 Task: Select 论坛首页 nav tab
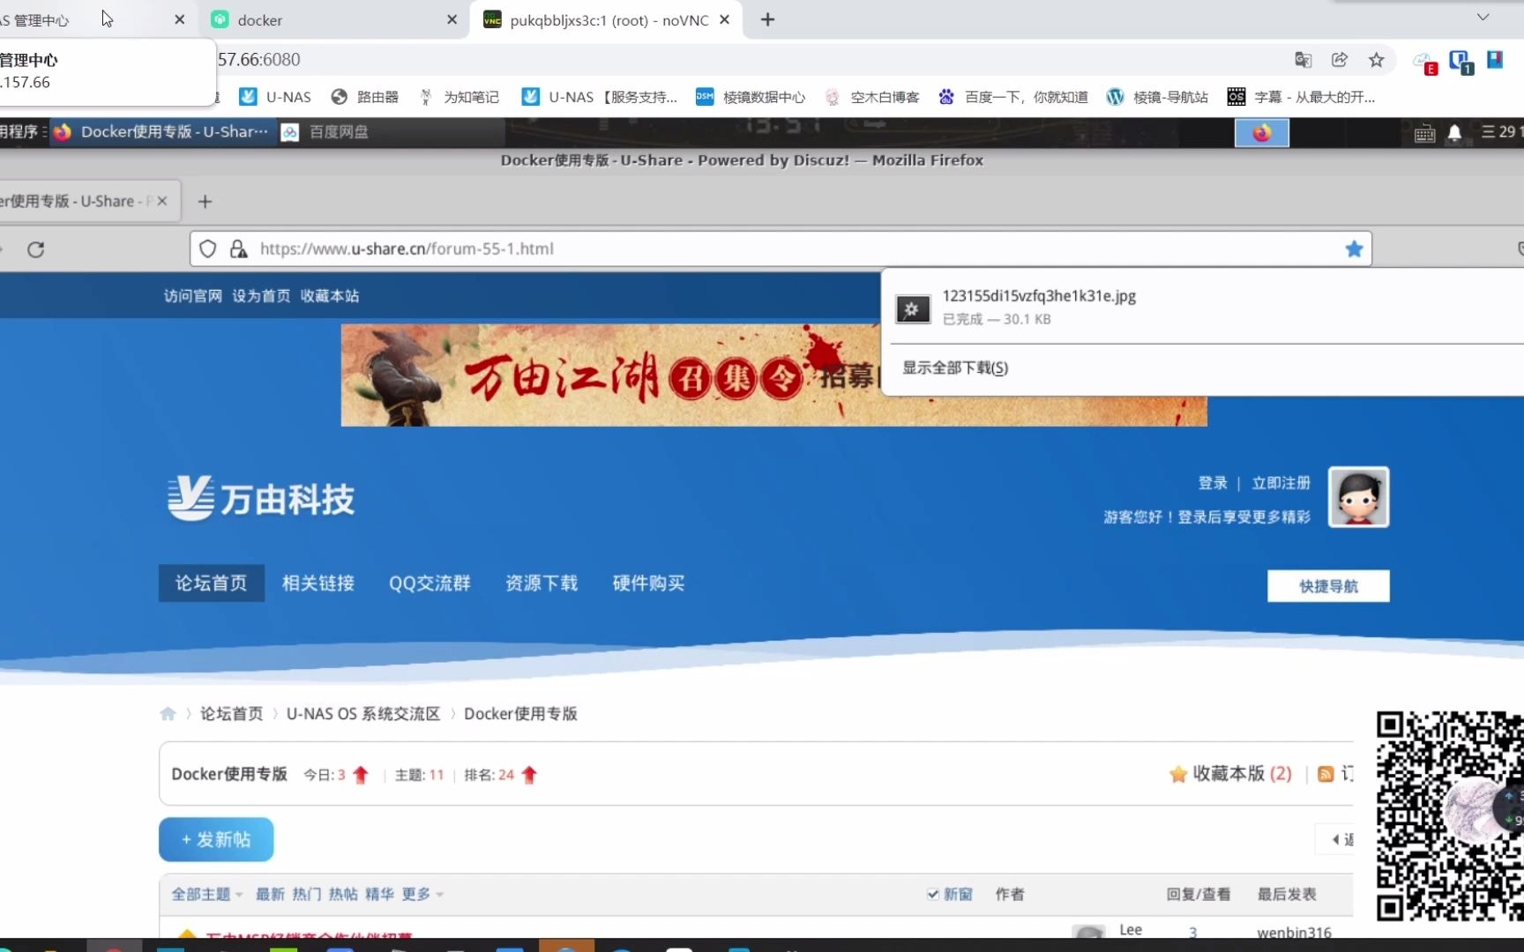(x=212, y=583)
